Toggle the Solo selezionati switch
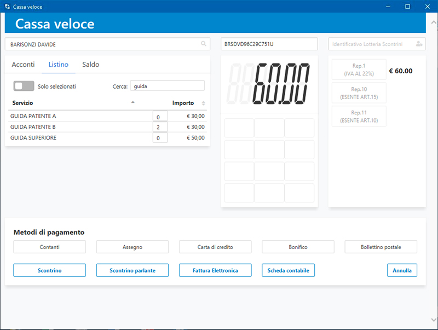 click(x=24, y=86)
